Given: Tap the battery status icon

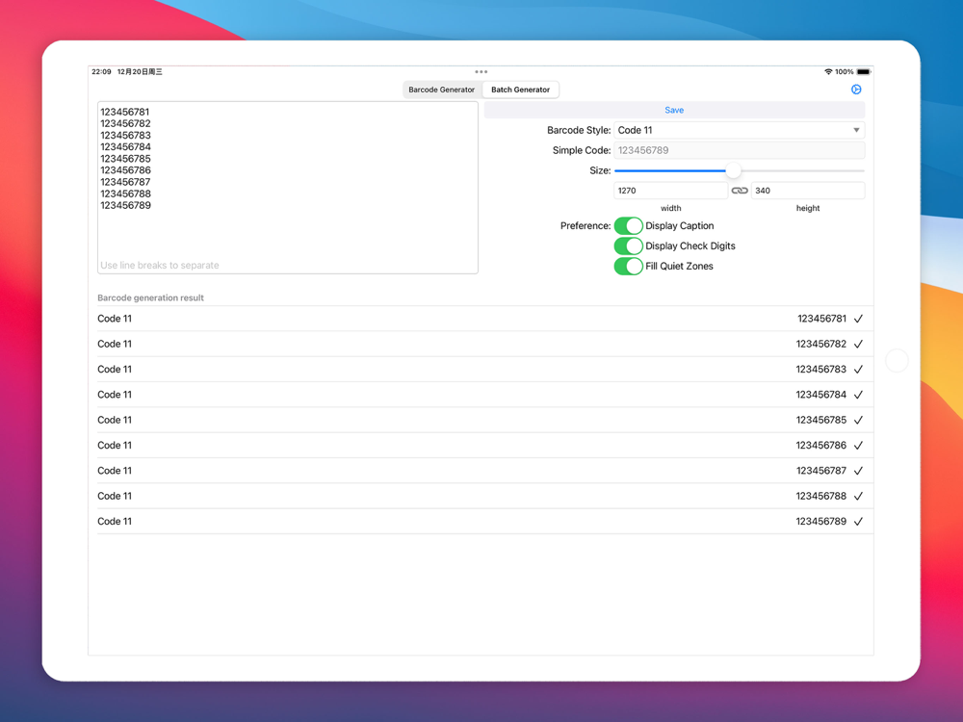Looking at the screenshot, I should 864,72.
